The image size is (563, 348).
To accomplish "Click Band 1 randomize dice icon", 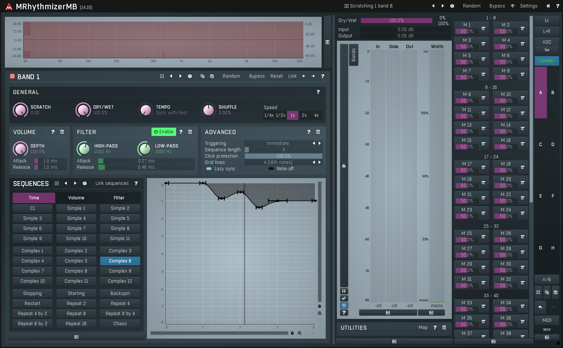I will tap(190, 76).
